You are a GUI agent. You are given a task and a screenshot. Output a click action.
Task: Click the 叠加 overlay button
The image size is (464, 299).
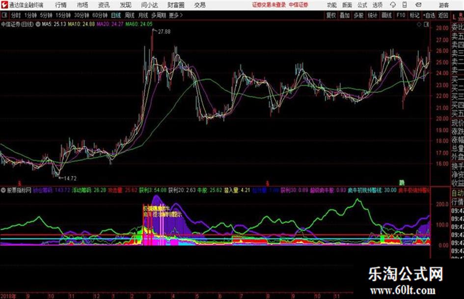point(345,15)
